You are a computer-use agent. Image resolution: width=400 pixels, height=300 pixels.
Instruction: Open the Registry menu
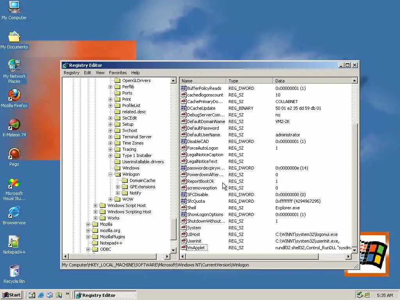71,73
